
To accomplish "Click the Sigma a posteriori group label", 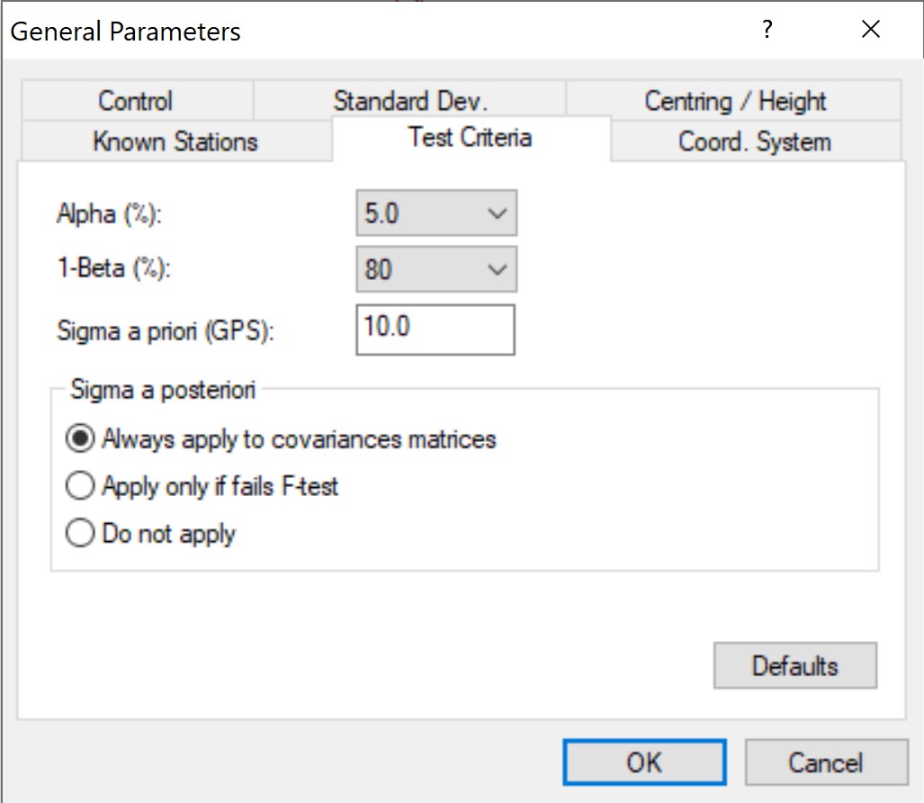I will pyautogui.click(x=162, y=391).
